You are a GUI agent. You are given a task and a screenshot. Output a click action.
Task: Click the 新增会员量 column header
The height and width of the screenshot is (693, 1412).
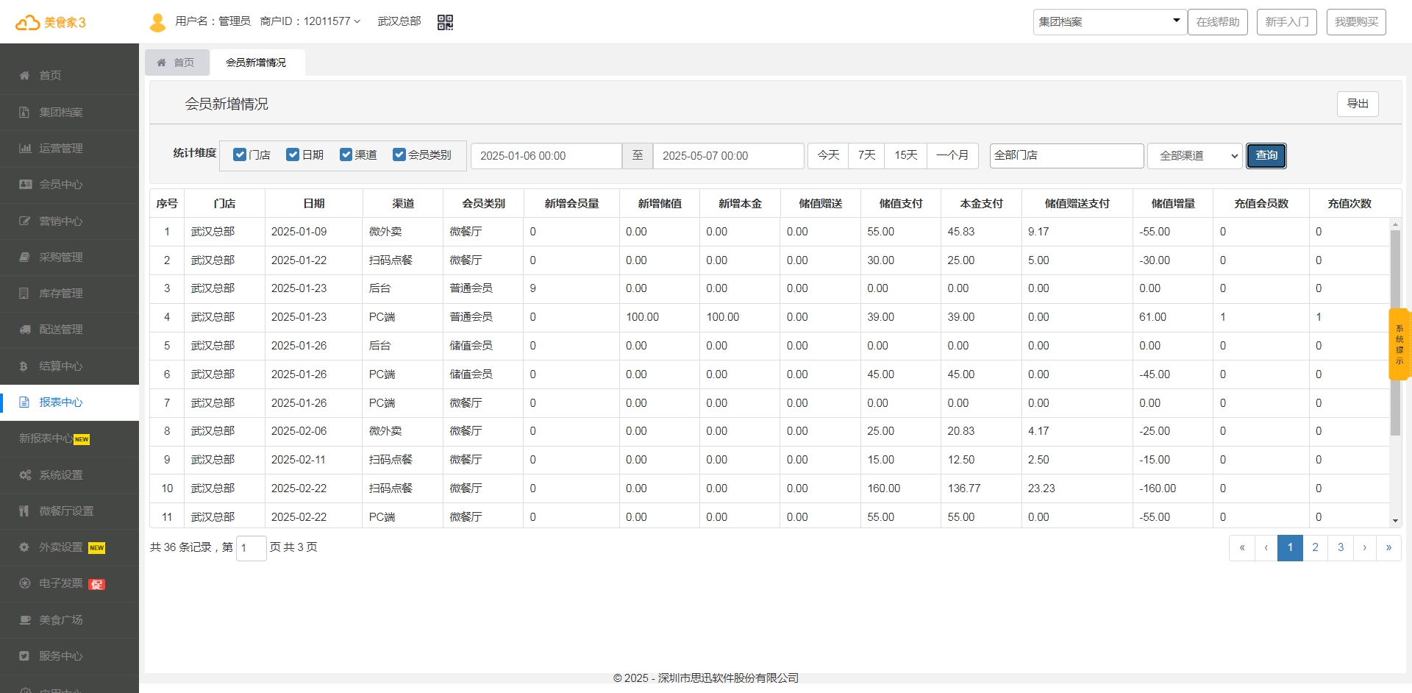click(x=571, y=204)
